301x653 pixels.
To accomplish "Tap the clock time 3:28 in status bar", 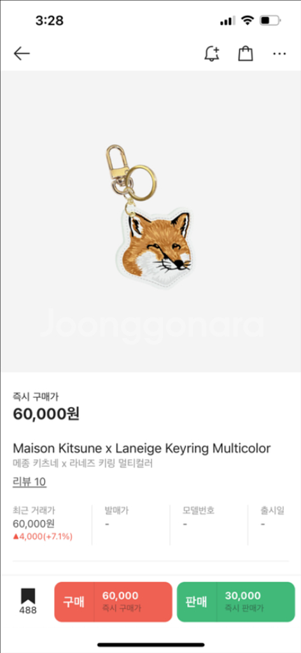I will tap(50, 20).
